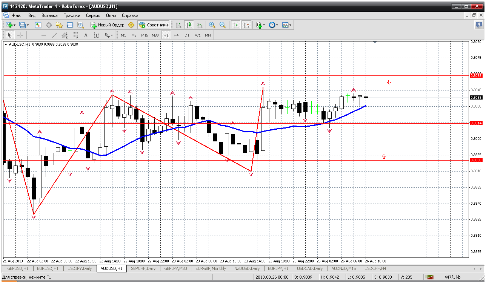Open the Файл menu
Viewport: 486px width, 282px height.
pos(17,15)
